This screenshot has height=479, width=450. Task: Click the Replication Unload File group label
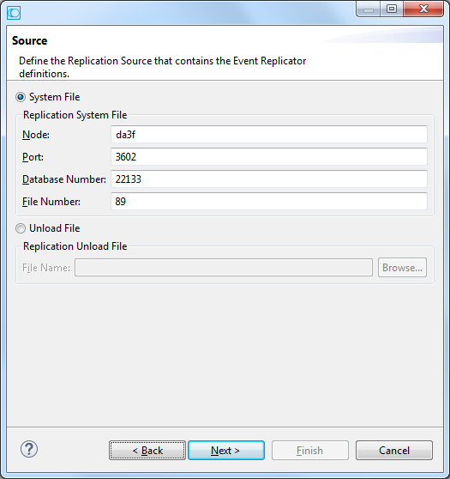pos(75,246)
